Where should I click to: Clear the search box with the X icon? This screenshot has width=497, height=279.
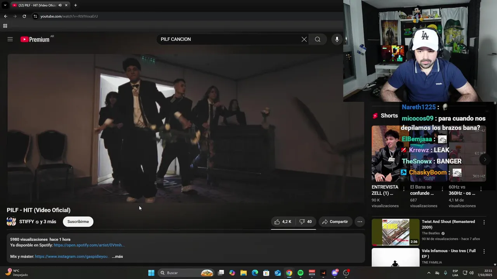(x=304, y=39)
